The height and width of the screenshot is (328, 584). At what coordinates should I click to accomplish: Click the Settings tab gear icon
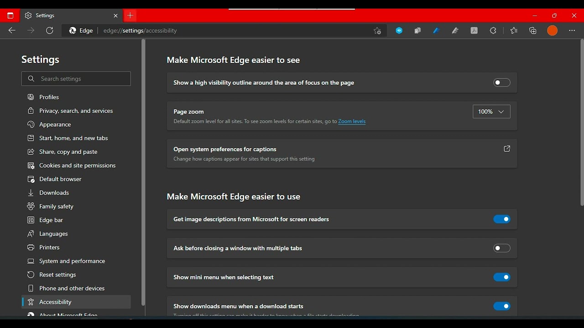(28, 15)
